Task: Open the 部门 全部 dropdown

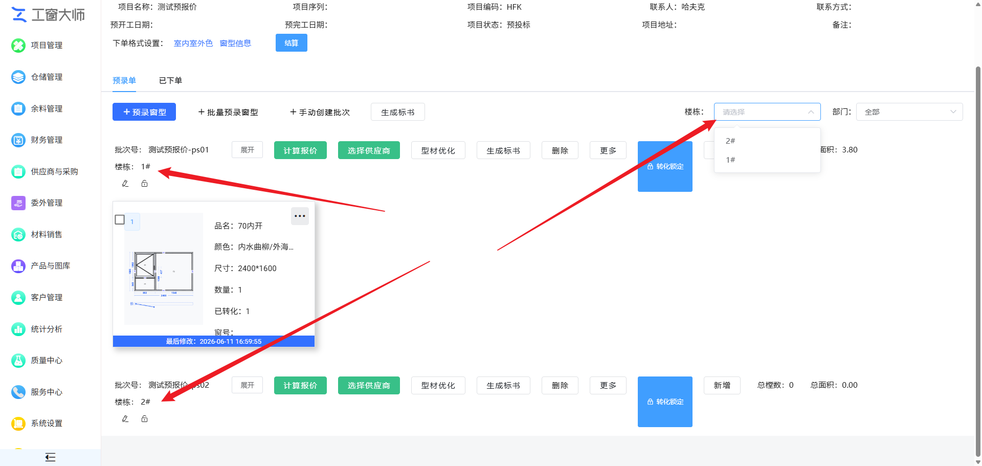Action: [909, 112]
